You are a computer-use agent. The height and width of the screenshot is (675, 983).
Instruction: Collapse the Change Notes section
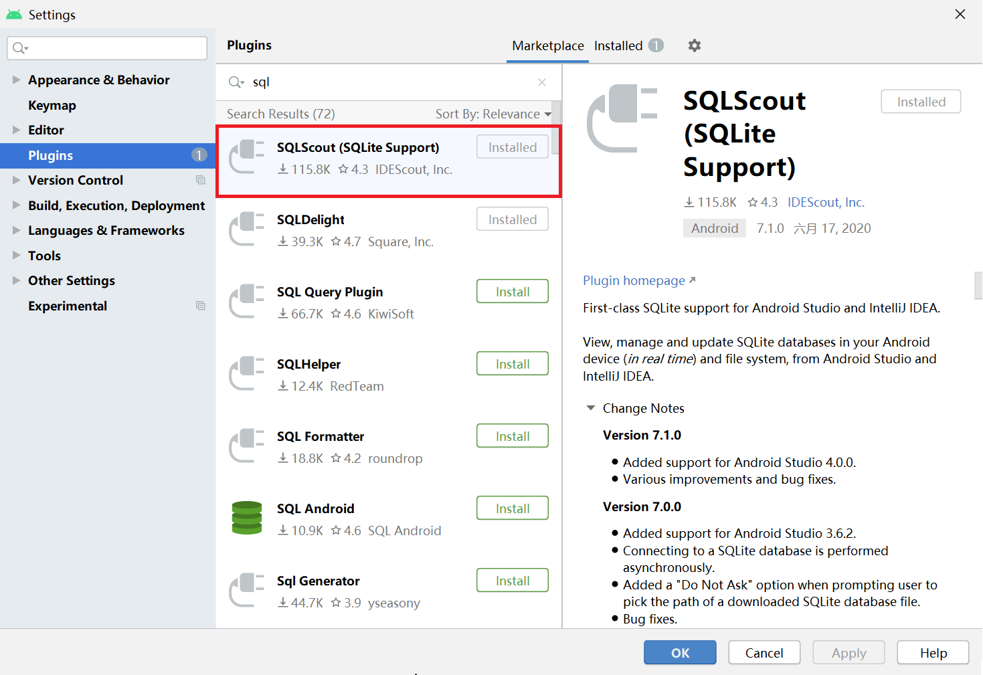pos(591,408)
